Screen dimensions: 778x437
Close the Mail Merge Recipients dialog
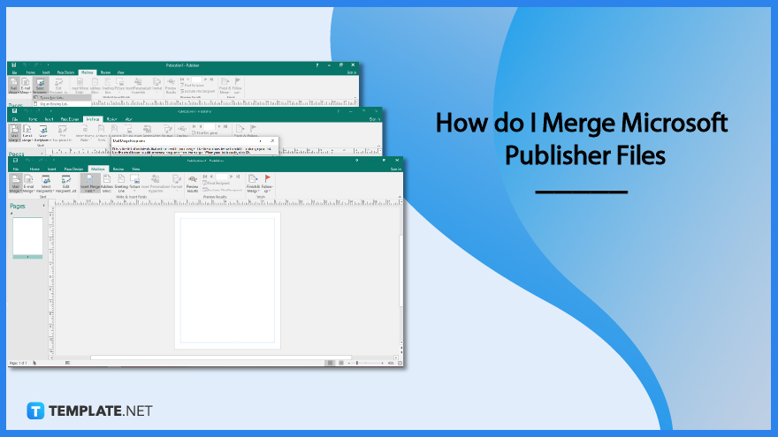coord(272,140)
